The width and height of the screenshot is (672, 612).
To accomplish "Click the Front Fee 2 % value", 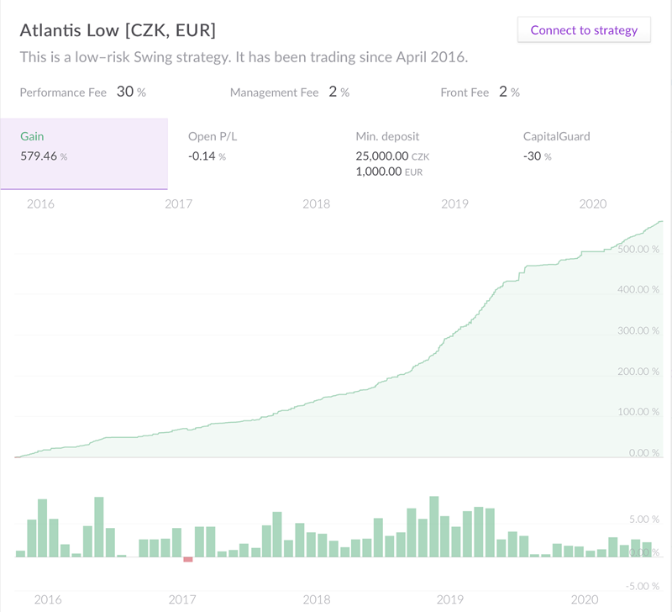I will click(509, 92).
